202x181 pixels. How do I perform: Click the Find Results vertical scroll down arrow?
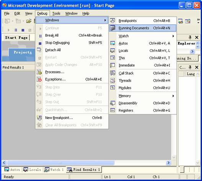point(174,157)
